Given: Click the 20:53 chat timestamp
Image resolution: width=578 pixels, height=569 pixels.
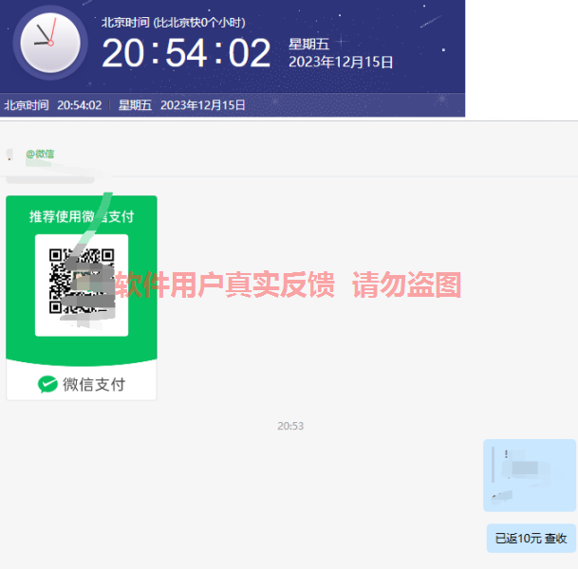Looking at the screenshot, I should (290, 427).
